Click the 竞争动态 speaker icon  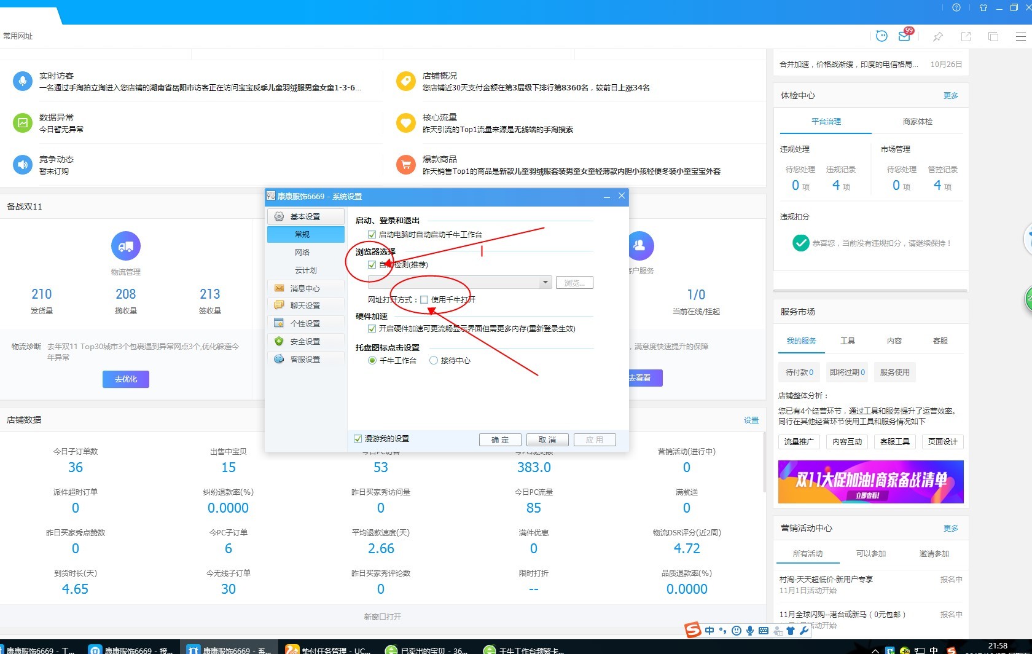click(x=23, y=165)
